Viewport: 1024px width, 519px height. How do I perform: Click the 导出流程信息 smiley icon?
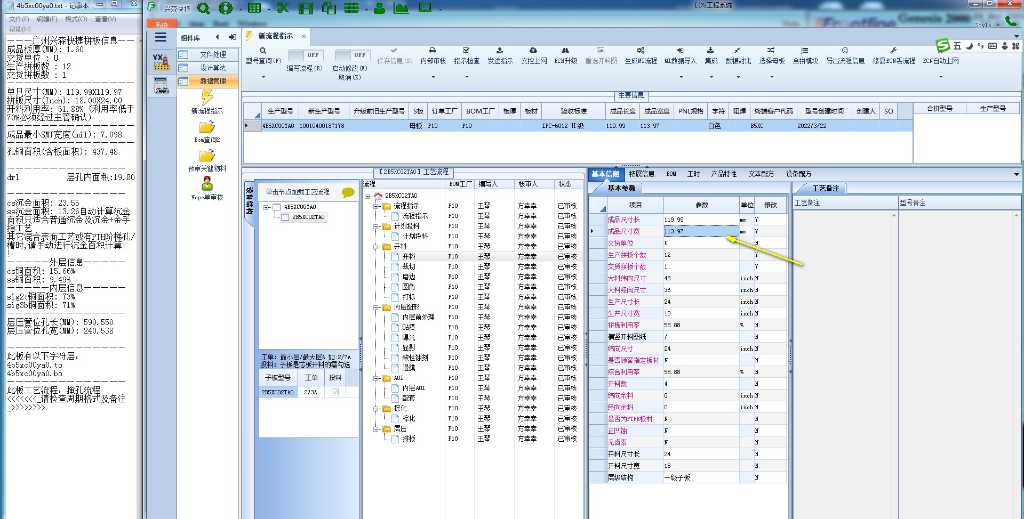pos(845,50)
